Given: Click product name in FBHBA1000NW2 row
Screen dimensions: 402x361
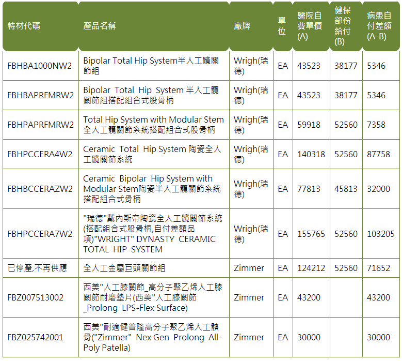Looking at the screenshot, I should click(151, 66).
